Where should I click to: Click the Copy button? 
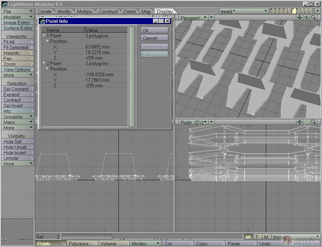coord(210,244)
